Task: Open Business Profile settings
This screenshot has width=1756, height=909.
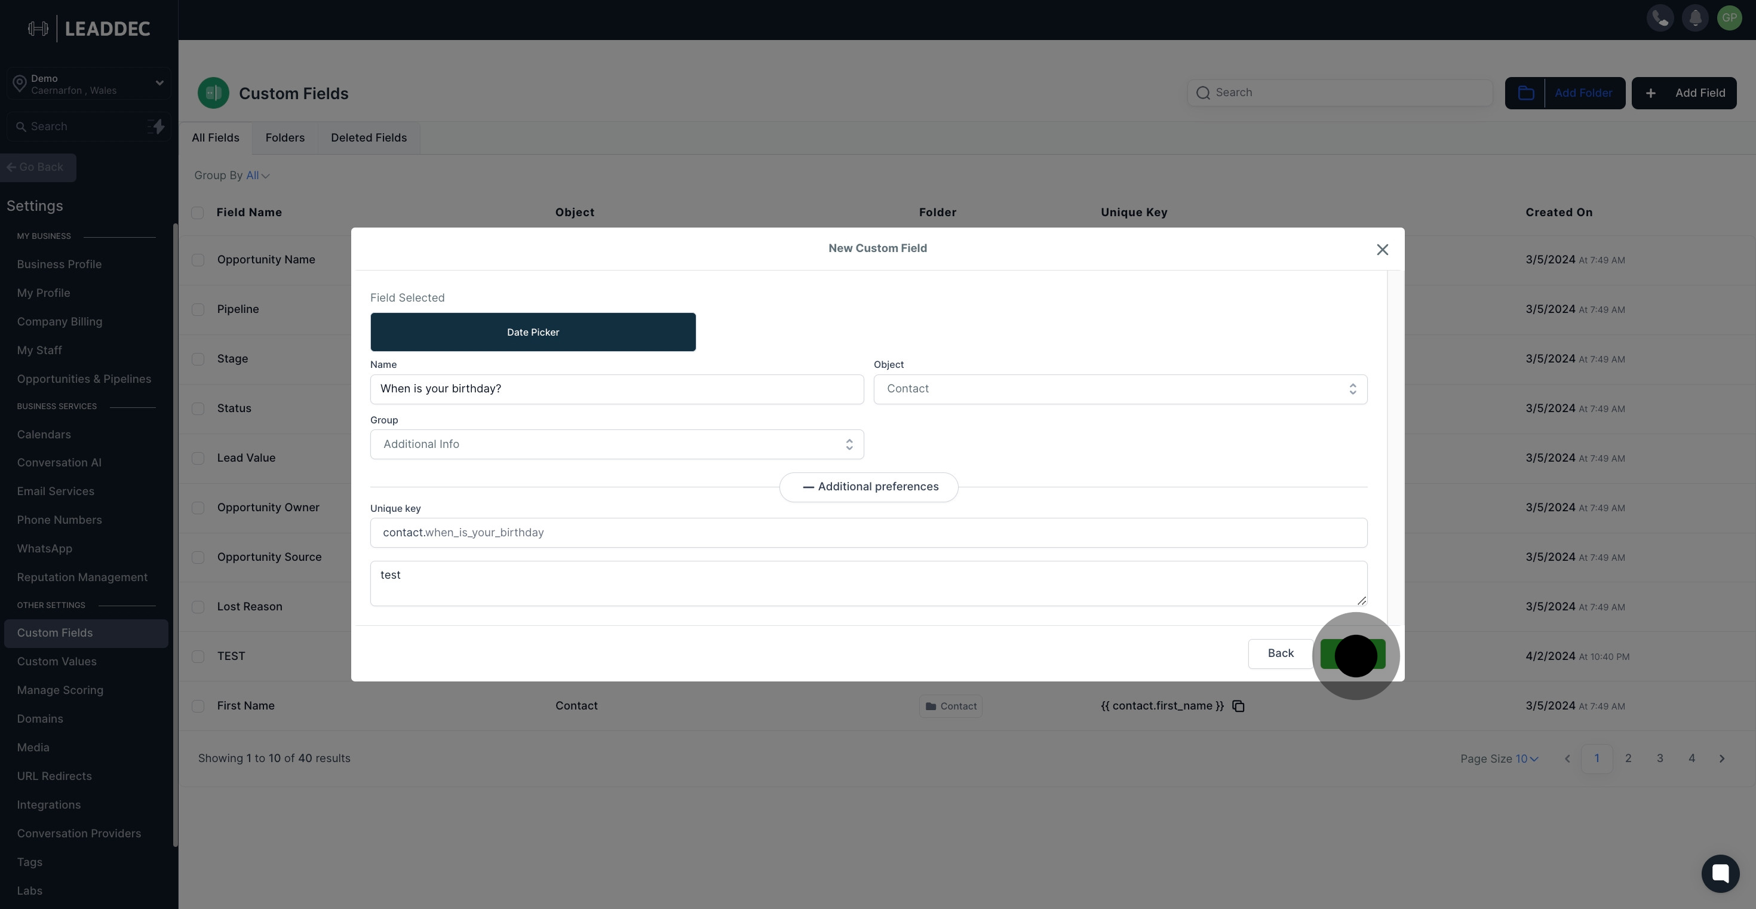Action: [x=59, y=265]
